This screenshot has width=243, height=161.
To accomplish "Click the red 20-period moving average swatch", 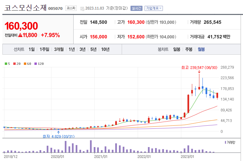I will click(15, 64).
